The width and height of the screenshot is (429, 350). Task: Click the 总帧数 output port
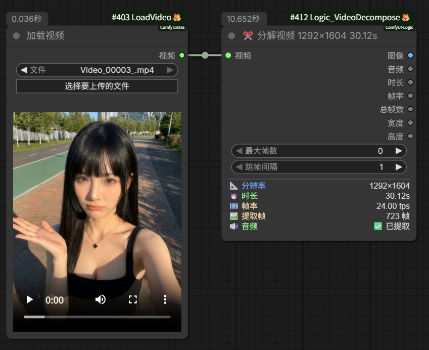tap(410, 109)
